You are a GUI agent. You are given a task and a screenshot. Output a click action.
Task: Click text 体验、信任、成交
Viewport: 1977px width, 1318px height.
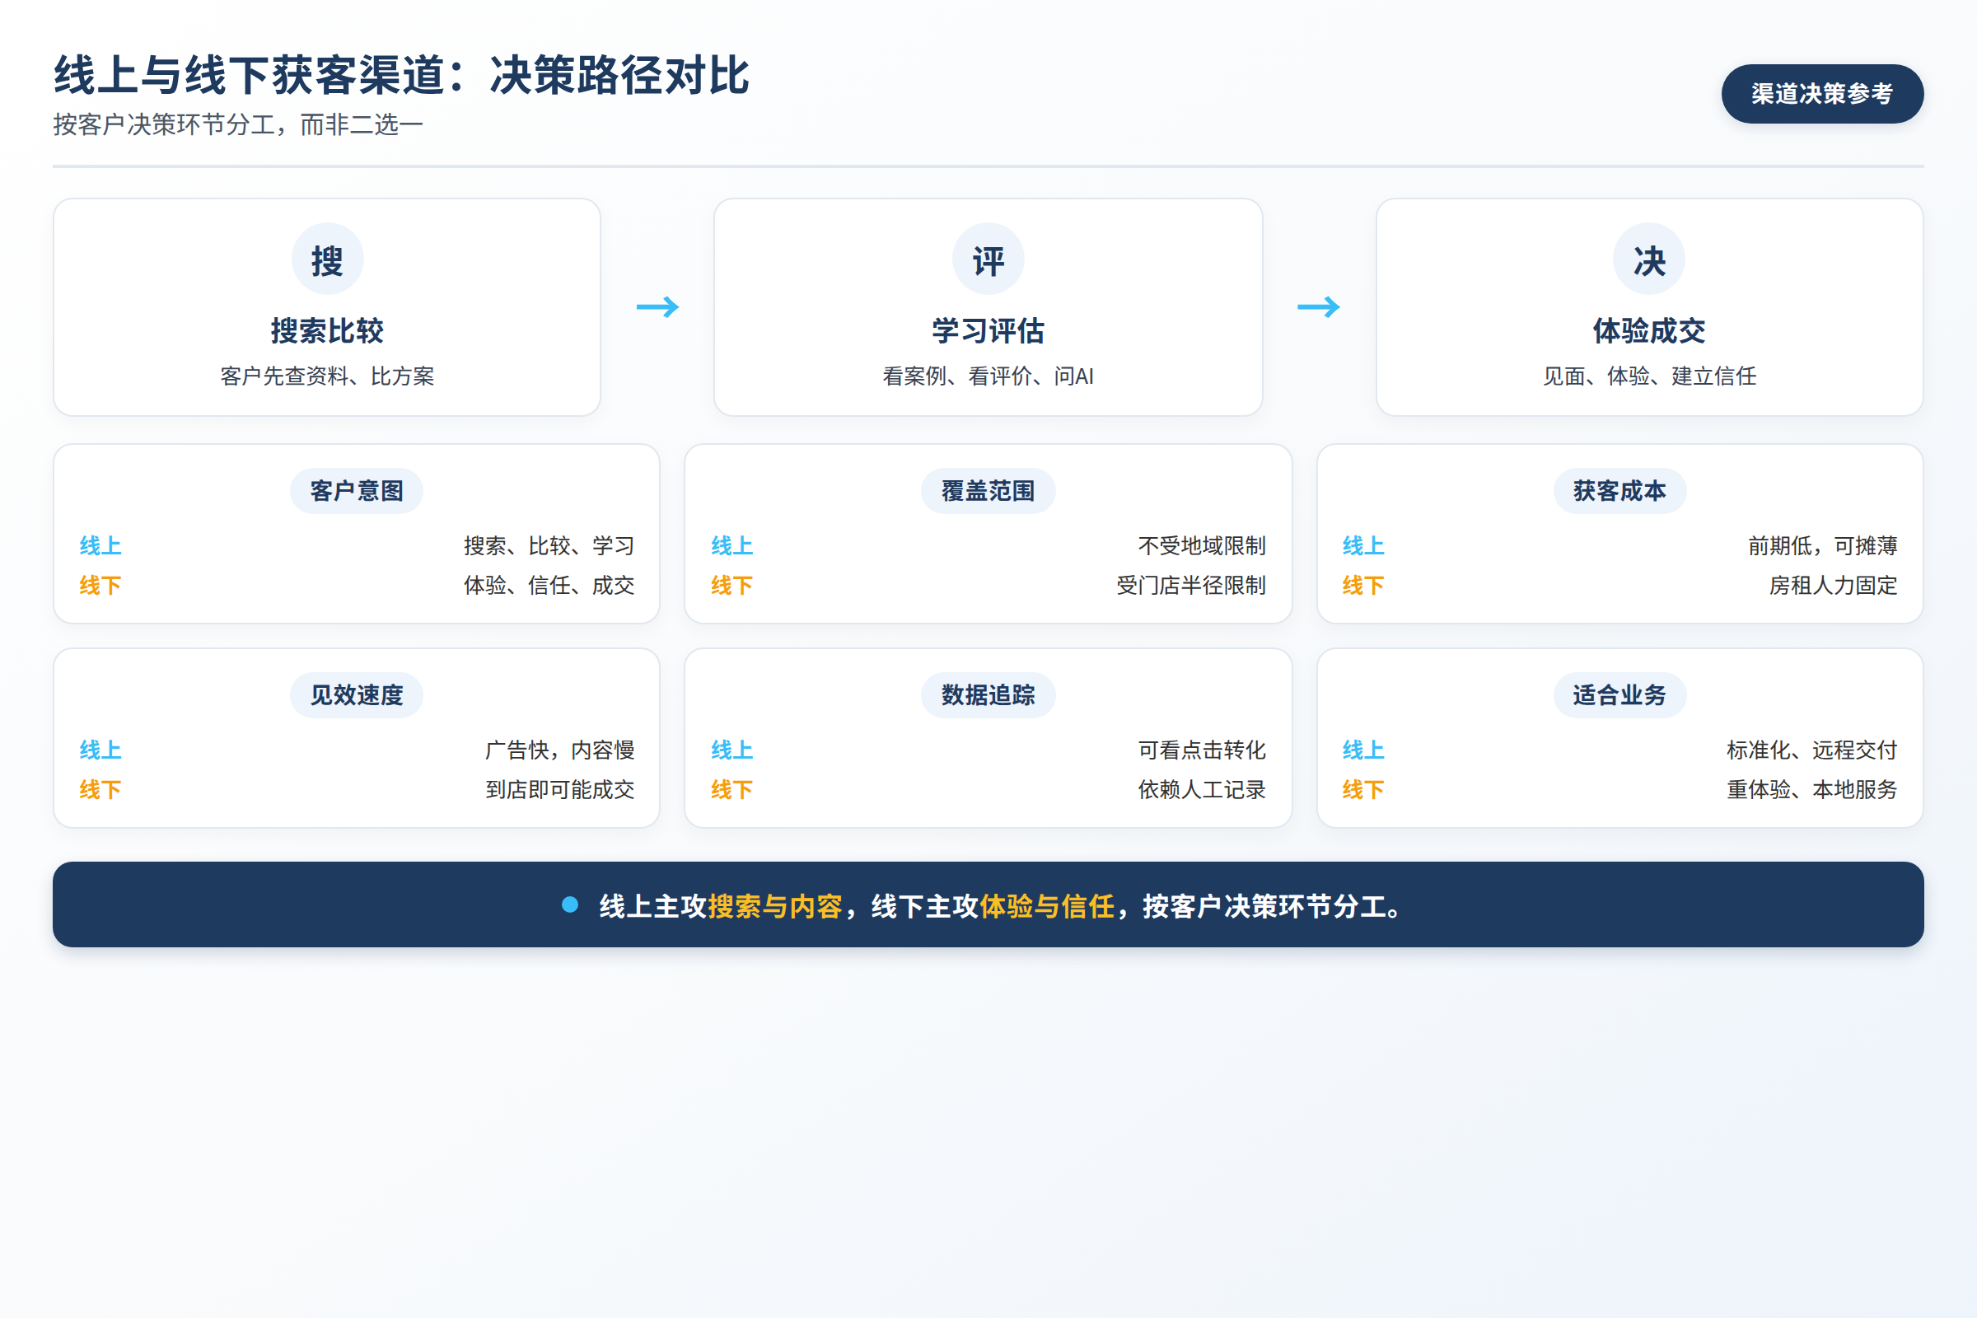point(549,585)
